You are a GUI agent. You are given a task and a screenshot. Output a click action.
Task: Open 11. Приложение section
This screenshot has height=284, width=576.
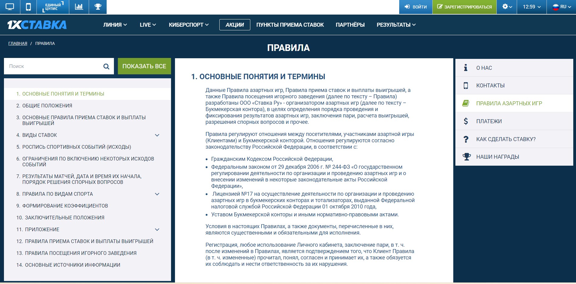click(x=38, y=229)
